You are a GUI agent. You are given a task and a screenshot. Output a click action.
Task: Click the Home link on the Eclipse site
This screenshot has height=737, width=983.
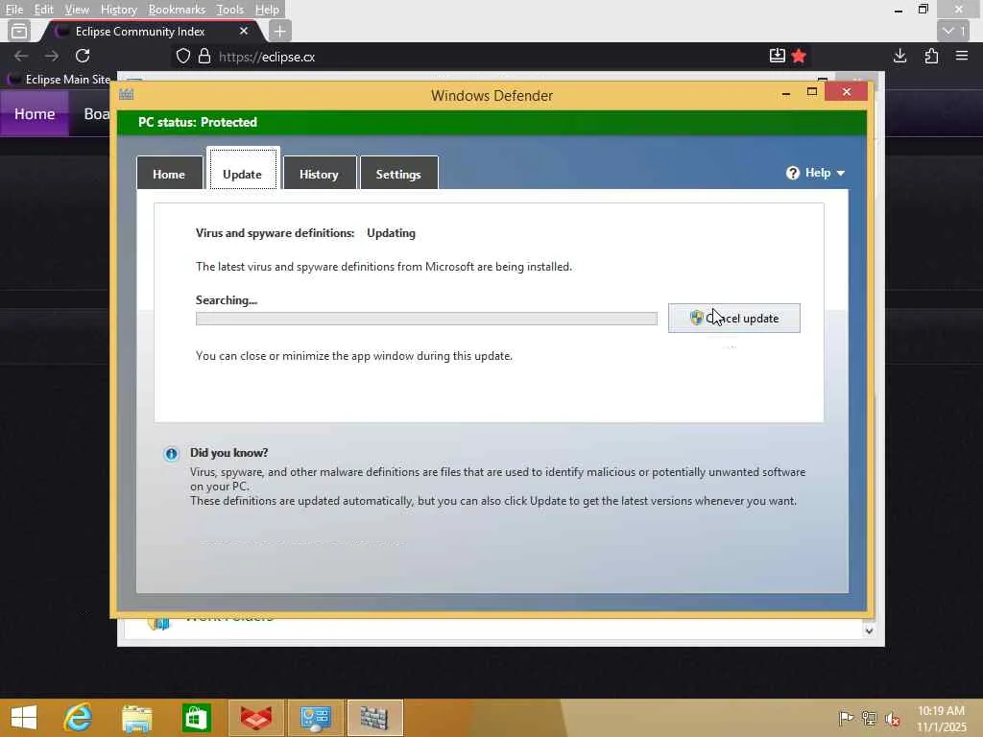35,113
